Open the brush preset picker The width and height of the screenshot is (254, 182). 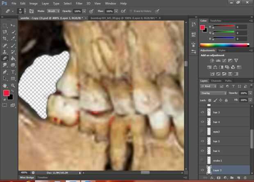22,11
